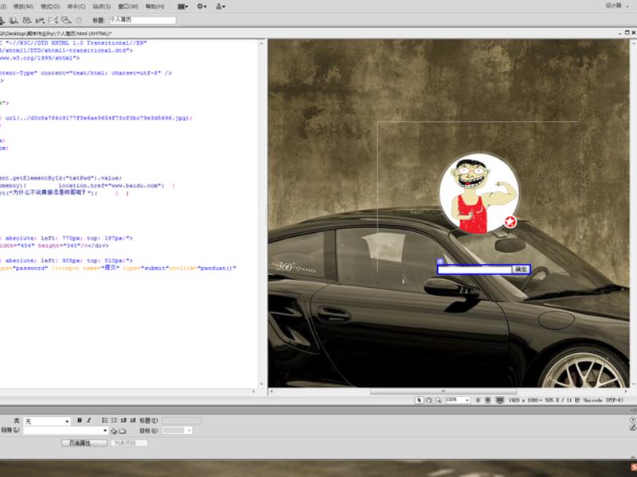The width and height of the screenshot is (637, 477).
Task: Open the gear extensions menu icon
Action: tap(201, 6)
